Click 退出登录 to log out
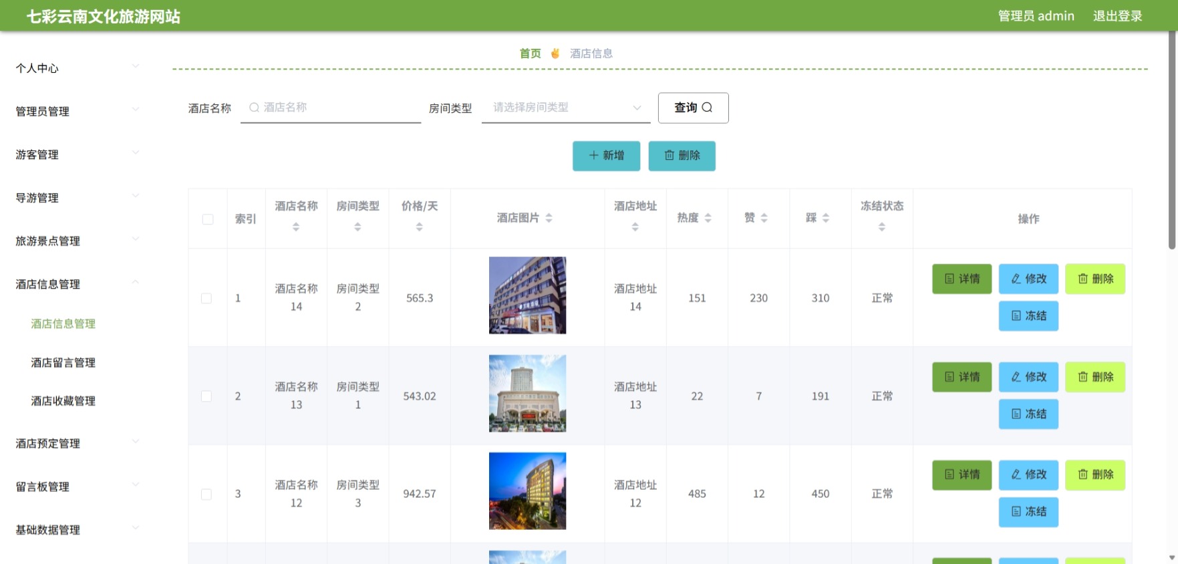Image resolution: width=1178 pixels, height=564 pixels. click(1117, 16)
